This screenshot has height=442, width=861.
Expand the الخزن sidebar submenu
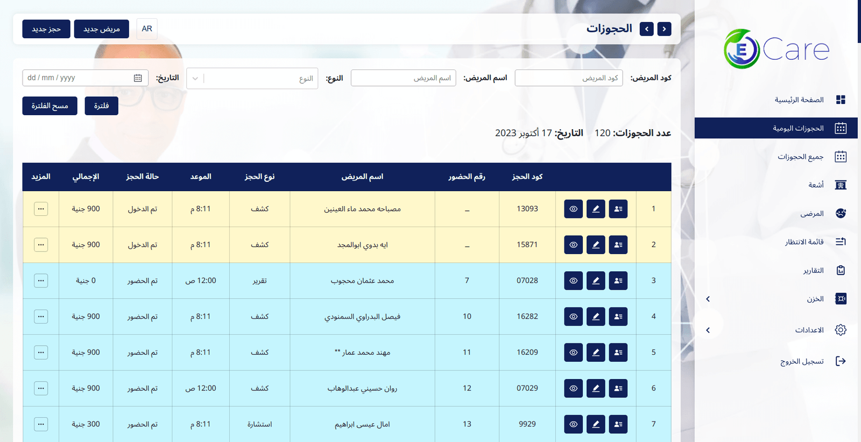tap(708, 299)
